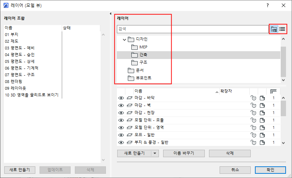This screenshot has width=292, height=178.
Task: Select the 08 렌더링 combination
Action: point(14,82)
